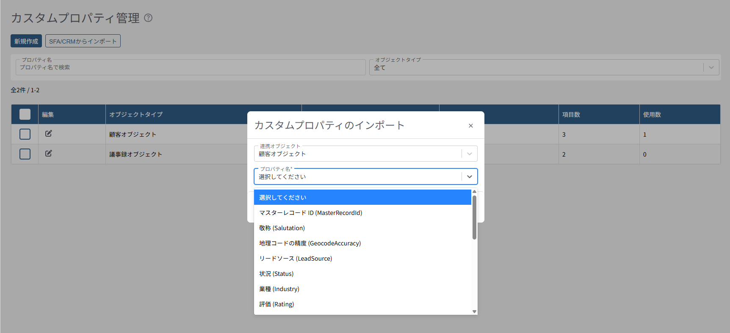Pick the 業種 (Industry) option

pos(279,289)
